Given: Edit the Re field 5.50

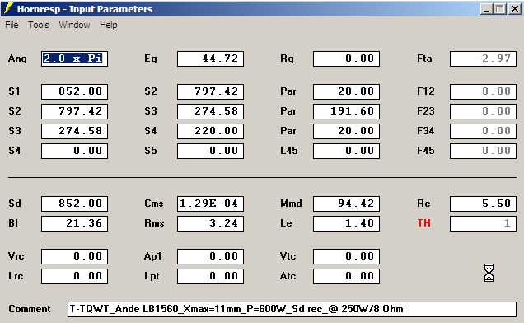Looking at the screenshot, I should 483,204.
